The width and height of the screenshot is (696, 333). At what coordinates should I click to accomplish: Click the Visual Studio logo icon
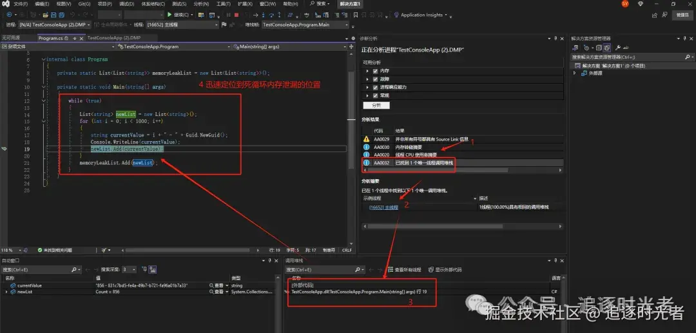[x=6, y=4]
